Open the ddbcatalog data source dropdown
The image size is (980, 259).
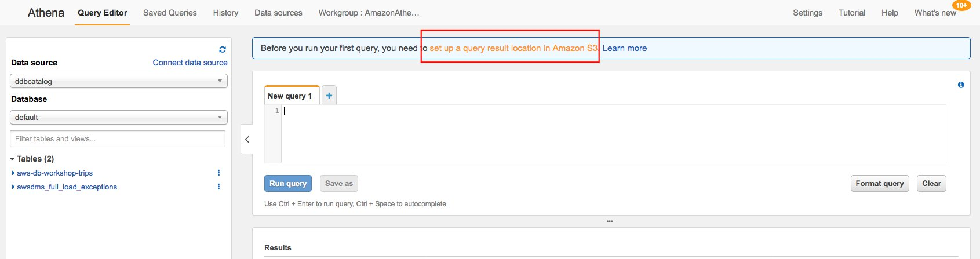click(x=118, y=81)
